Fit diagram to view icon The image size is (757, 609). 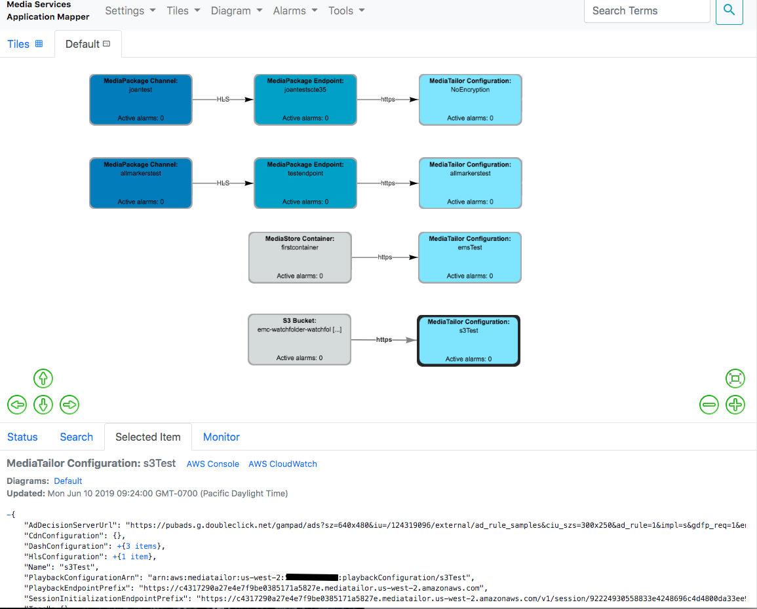[735, 378]
